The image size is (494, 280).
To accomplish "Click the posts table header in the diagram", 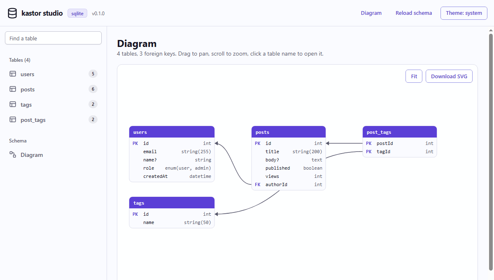I will (289, 132).
